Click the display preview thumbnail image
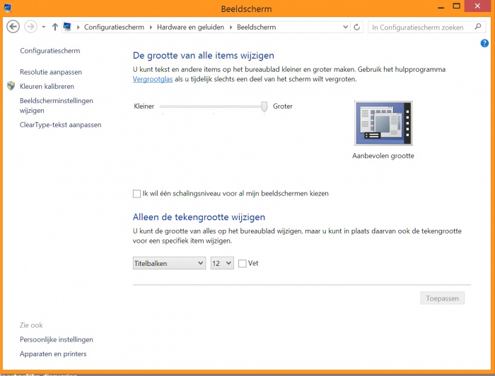Viewport: 495px width, 376px height. tap(383, 123)
